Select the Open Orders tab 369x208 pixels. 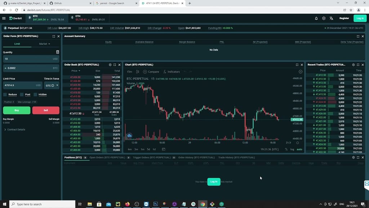click(108, 157)
